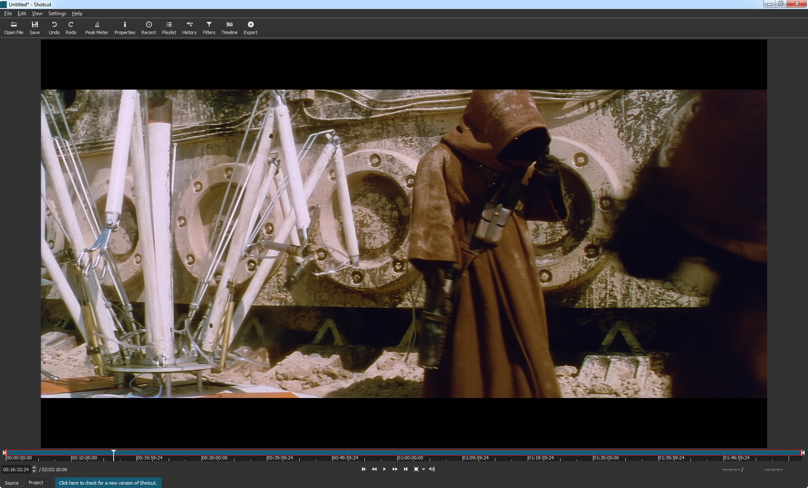Screen dimensions: 808x488
Task: Show the Timeline panel
Action: 229,28
